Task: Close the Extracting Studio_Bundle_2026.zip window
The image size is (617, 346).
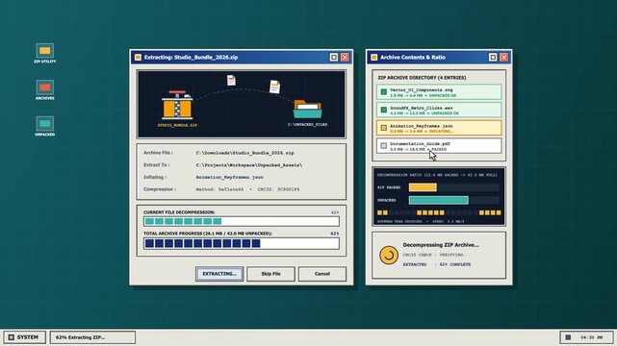Action: click(346, 58)
